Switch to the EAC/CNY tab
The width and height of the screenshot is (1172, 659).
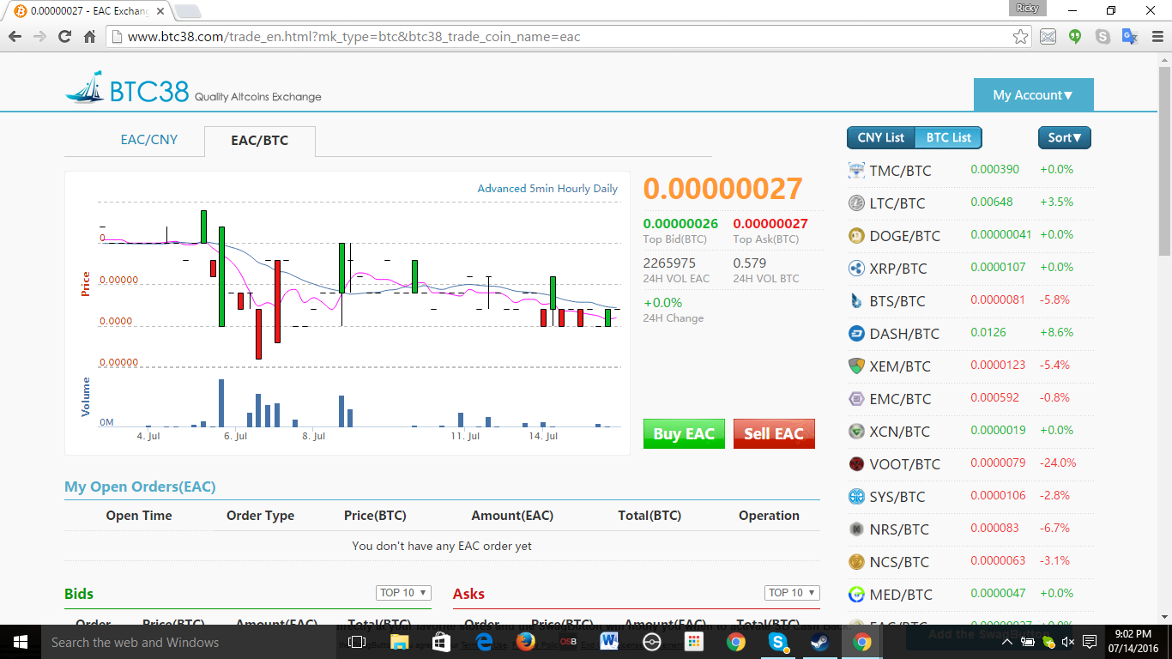click(149, 140)
